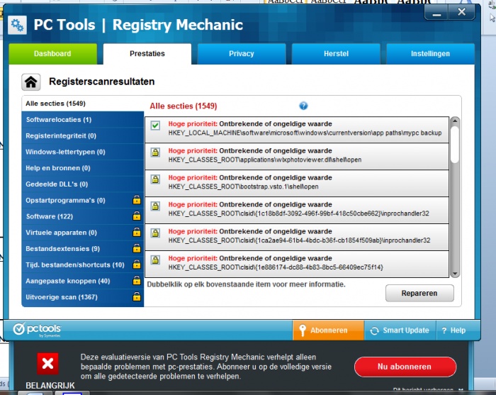This screenshot has height=395, width=496.
Task: Click the bootstrap.vsto.1 registry path text
Action: pos(243,187)
